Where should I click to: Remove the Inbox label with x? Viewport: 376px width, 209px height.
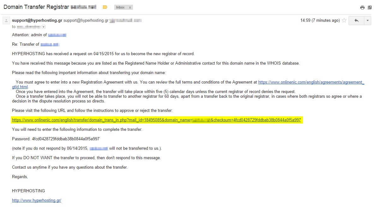130,8
